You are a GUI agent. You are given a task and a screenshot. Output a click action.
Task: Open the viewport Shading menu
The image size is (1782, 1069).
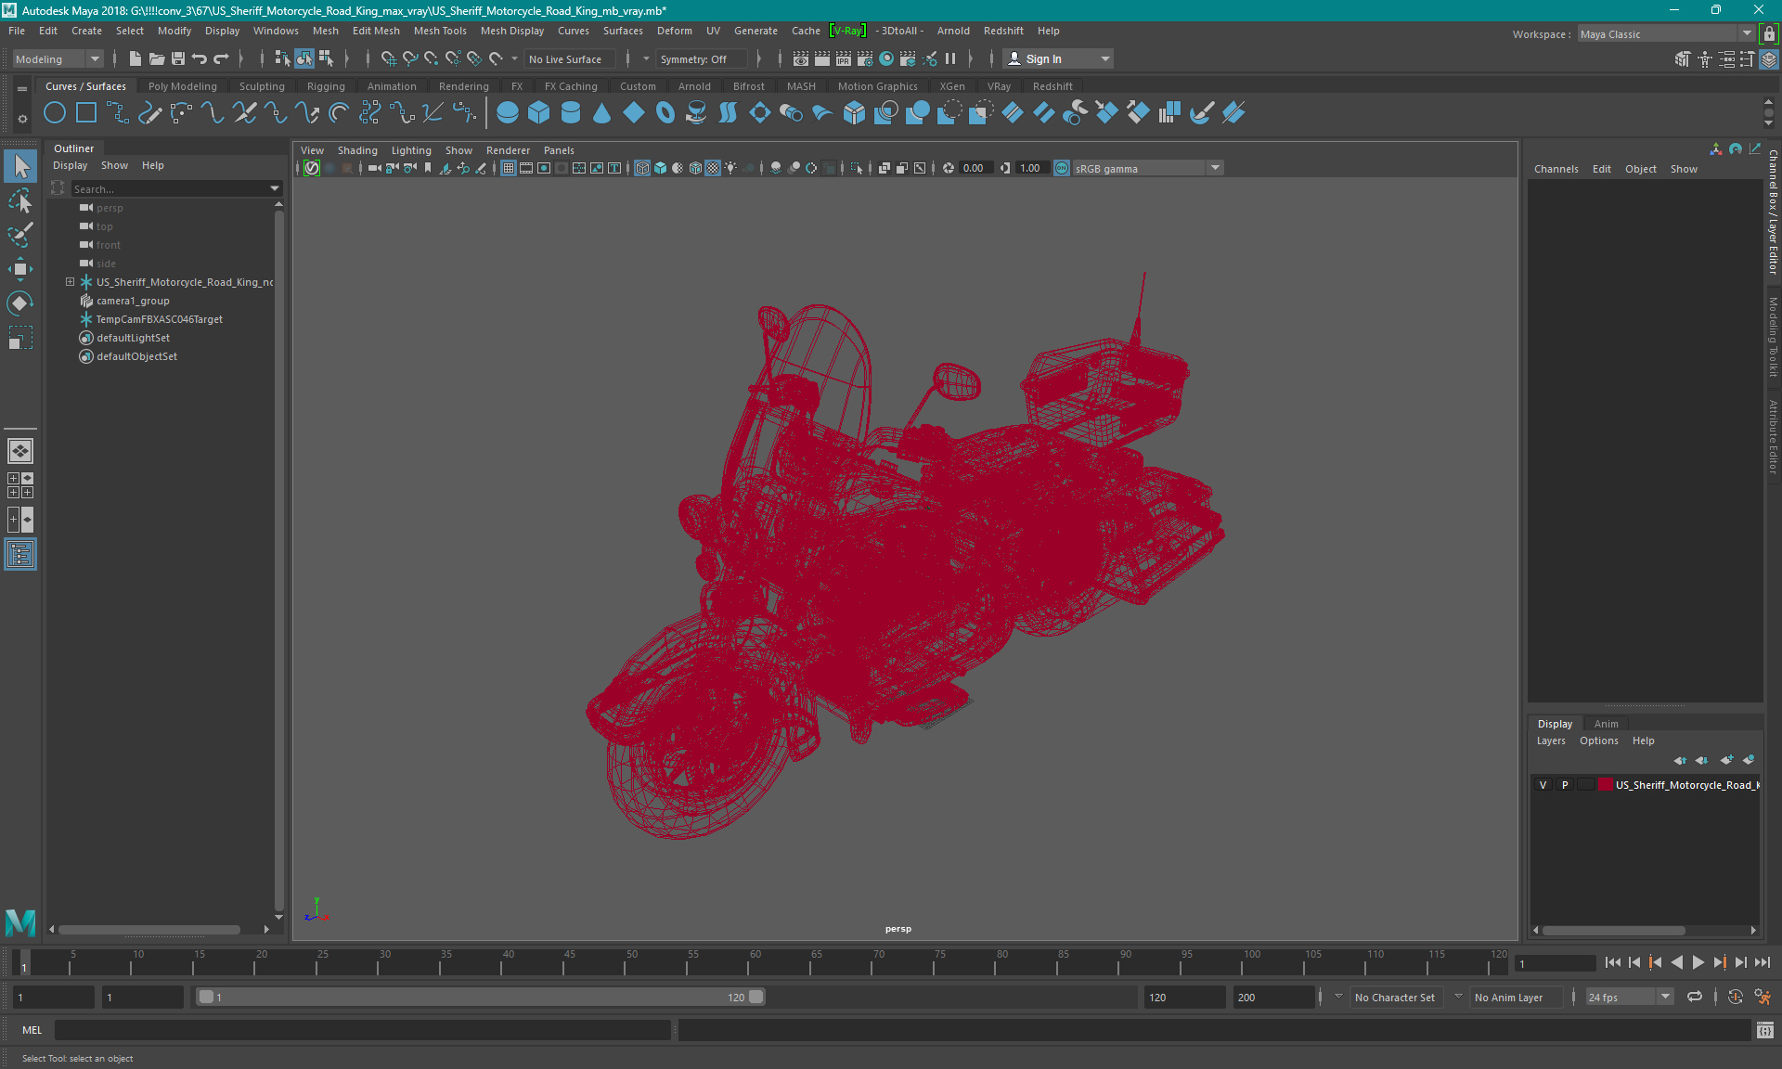click(357, 150)
